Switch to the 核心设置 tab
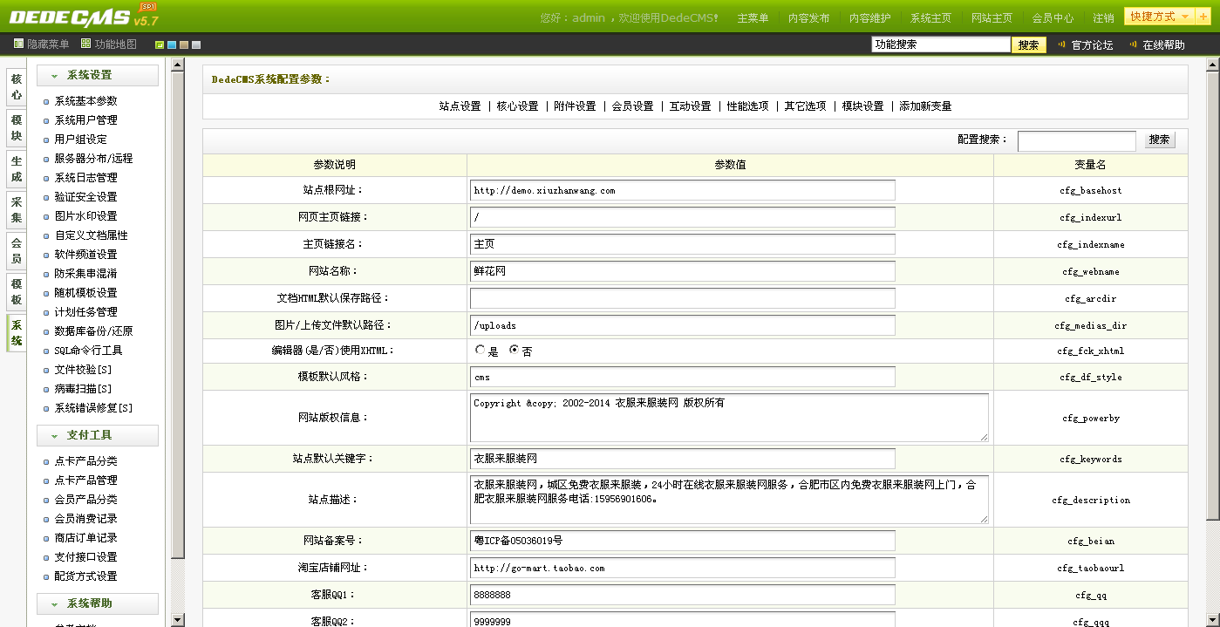Viewport: 1220px width, 627px height. tap(517, 106)
